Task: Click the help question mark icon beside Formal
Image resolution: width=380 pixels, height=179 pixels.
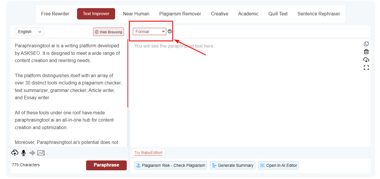Action: tap(170, 31)
